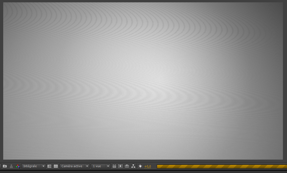Click the arrow beside Intégrale
Screen dimensions: 287x173
(43, 166)
